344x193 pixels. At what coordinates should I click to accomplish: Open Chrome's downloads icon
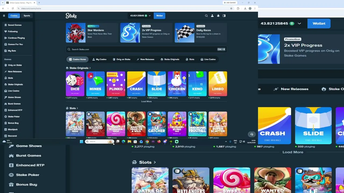245,8
